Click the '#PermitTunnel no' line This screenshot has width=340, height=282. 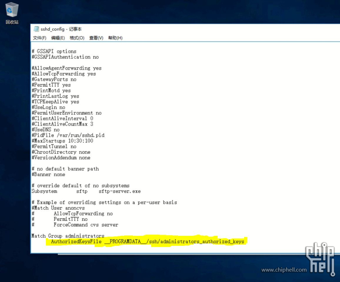tap(54, 147)
